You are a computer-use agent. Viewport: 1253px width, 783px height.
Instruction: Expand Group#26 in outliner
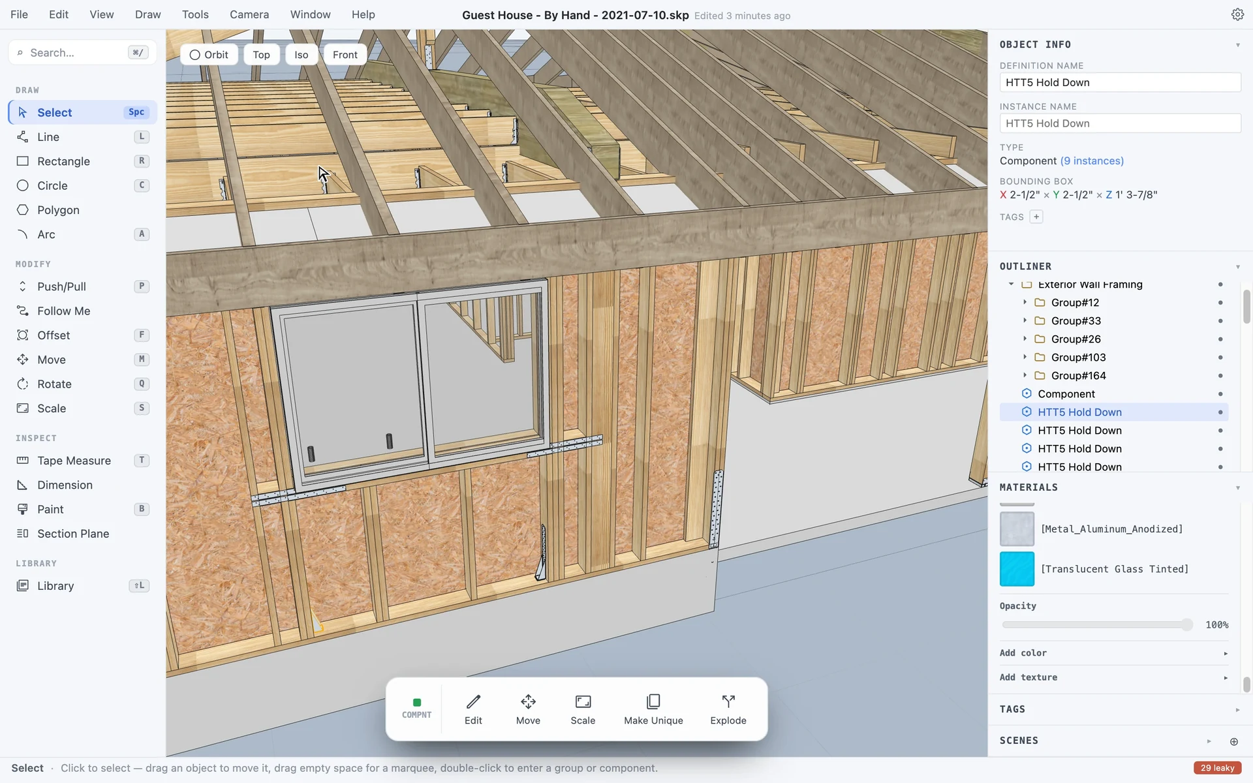tap(1025, 339)
